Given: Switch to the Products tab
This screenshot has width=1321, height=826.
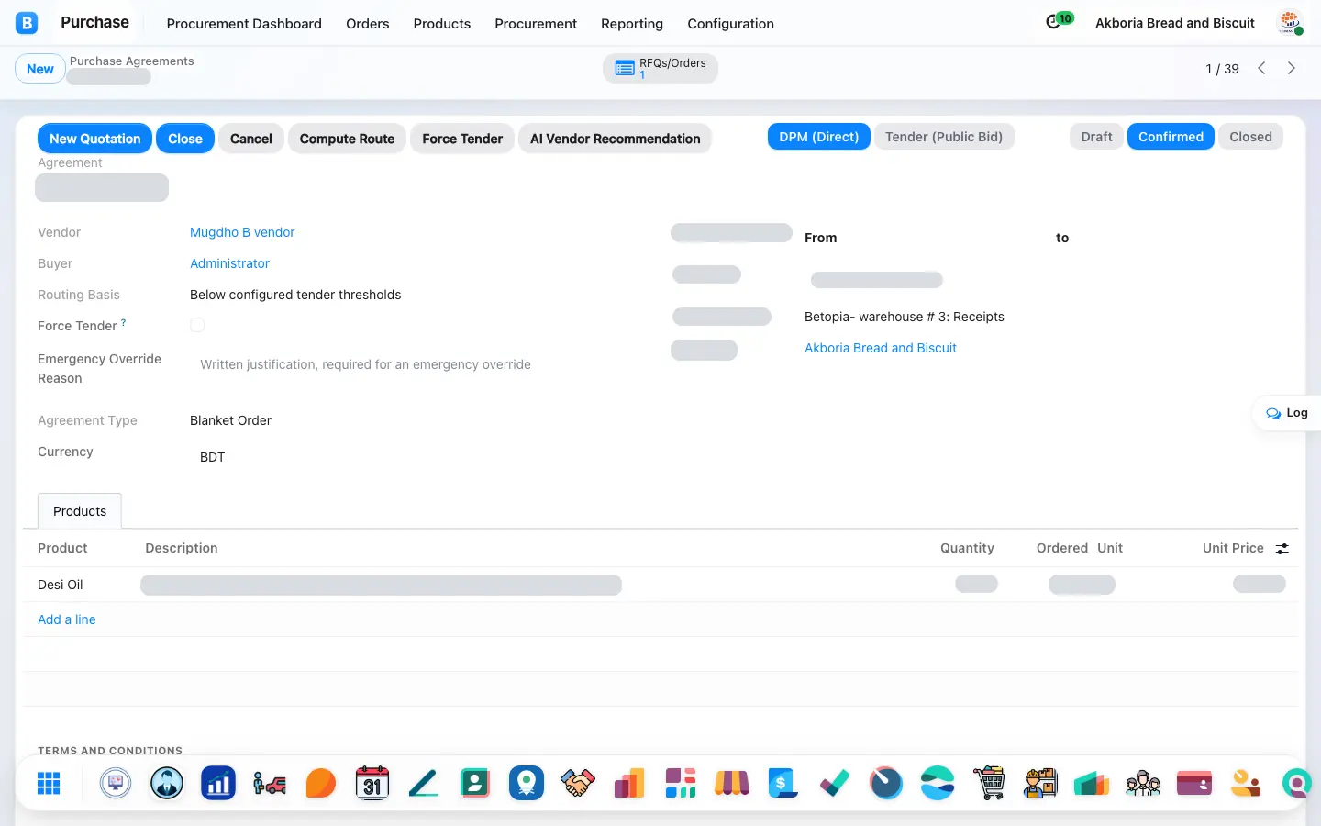Looking at the screenshot, I should click(80, 511).
